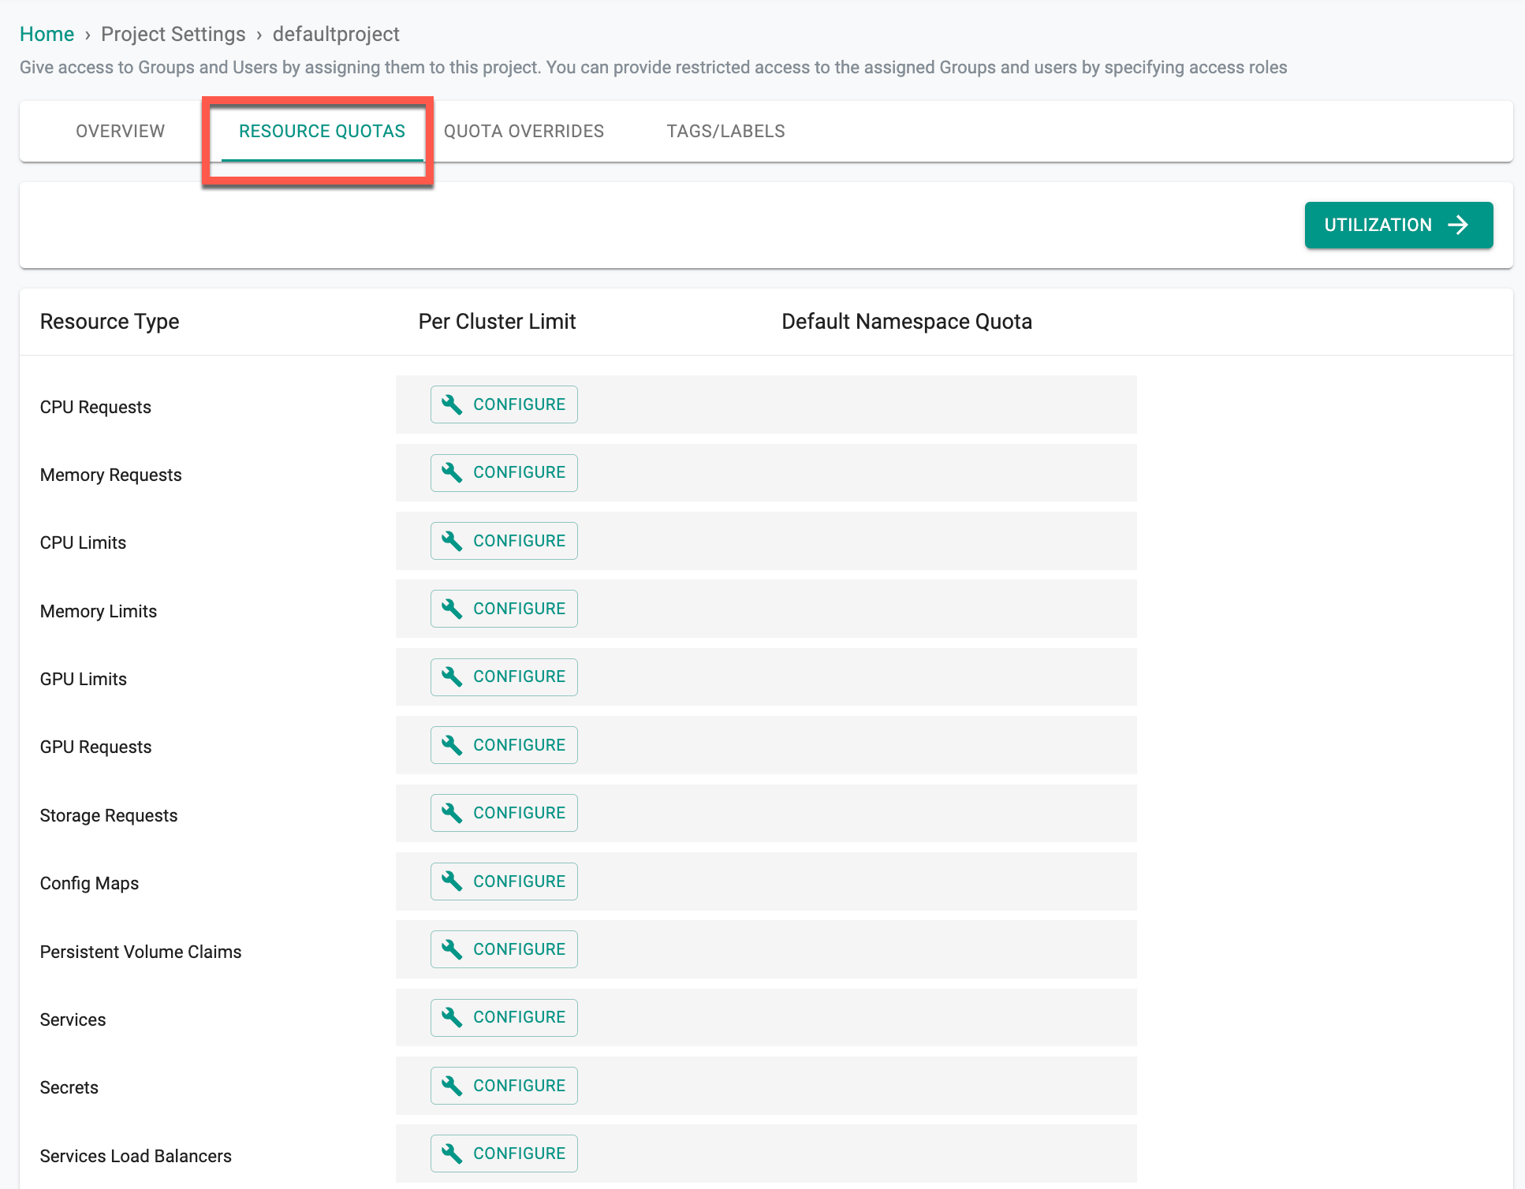Toggle the Configure option for Memory Limits
Viewport: 1525px width, 1189px height.
(504, 609)
